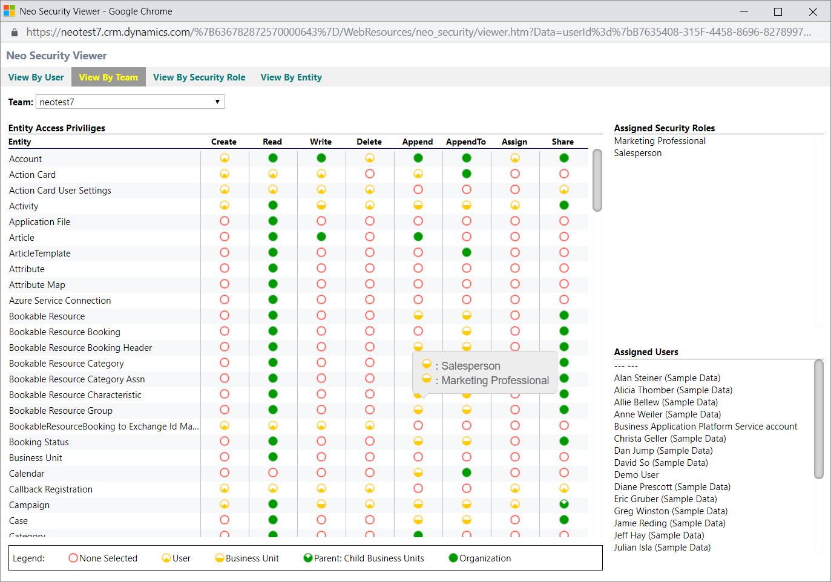Viewport: 831px width, 582px height.
Task: Click the Callback Registration row Assign icon
Action: pyautogui.click(x=515, y=488)
